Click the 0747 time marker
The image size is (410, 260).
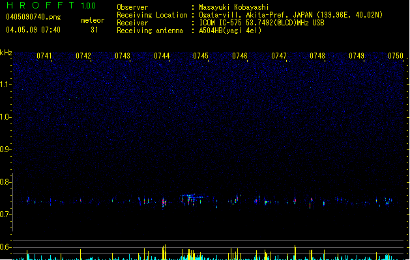pos(279,56)
